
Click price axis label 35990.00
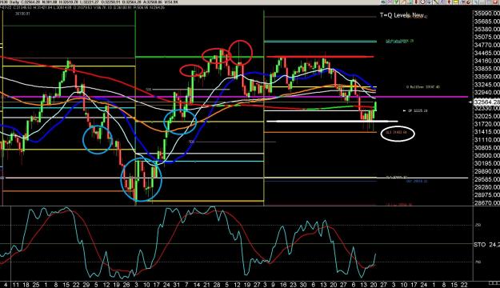coord(486,14)
